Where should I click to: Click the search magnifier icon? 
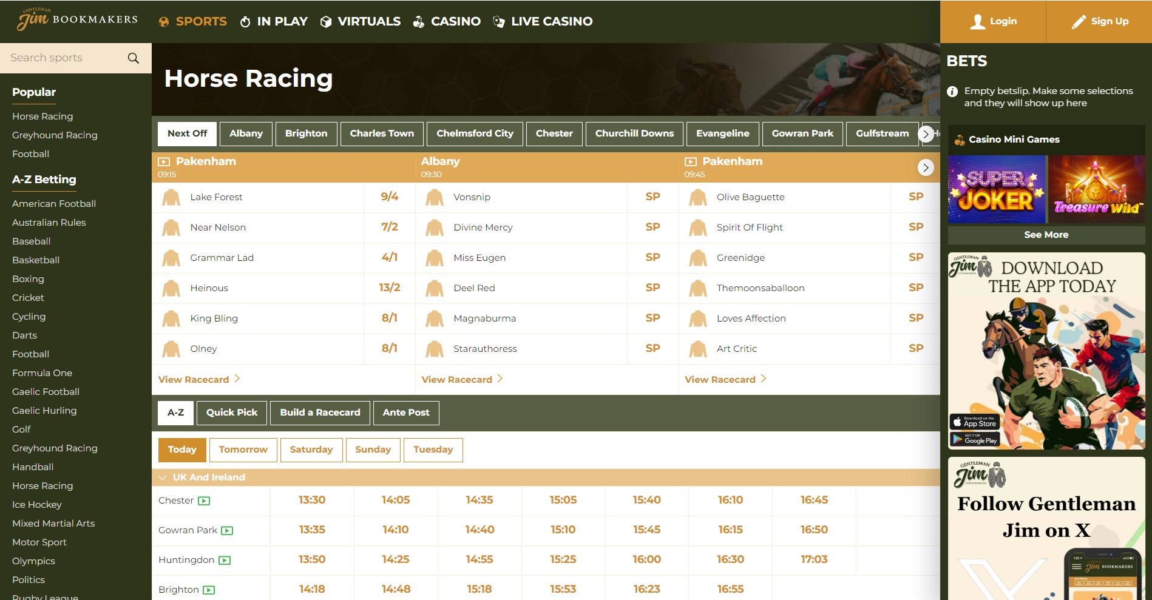(x=133, y=58)
